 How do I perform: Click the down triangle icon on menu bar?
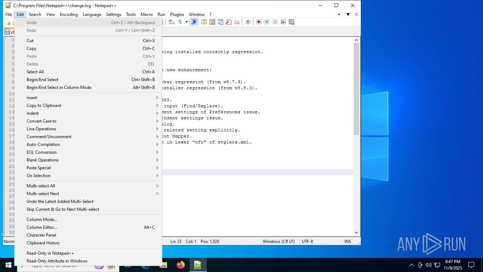click(348, 15)
